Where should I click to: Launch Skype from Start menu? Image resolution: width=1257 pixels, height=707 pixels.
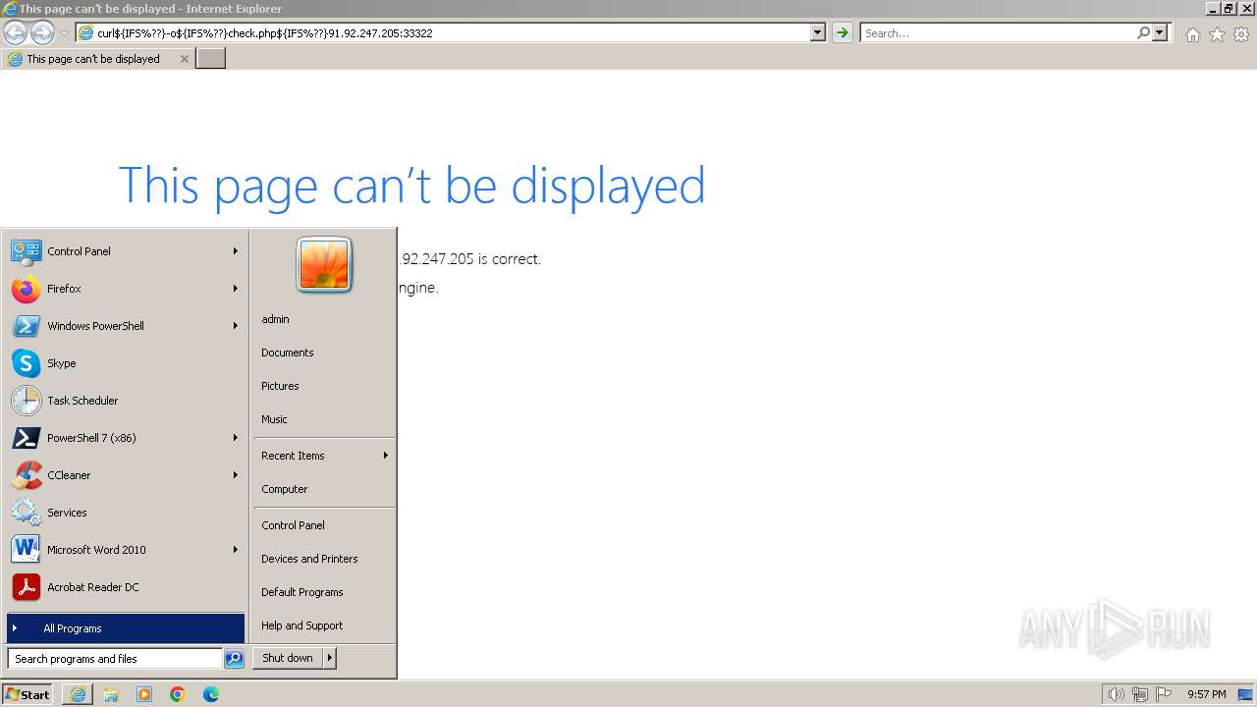coord(125,363)
